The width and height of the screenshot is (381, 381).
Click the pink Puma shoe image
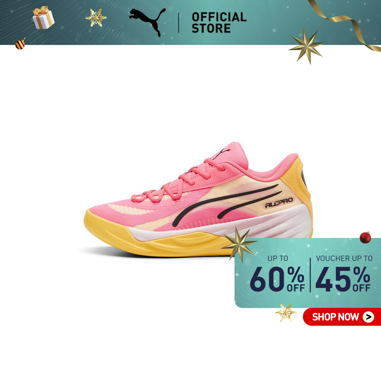coord(199,199)
